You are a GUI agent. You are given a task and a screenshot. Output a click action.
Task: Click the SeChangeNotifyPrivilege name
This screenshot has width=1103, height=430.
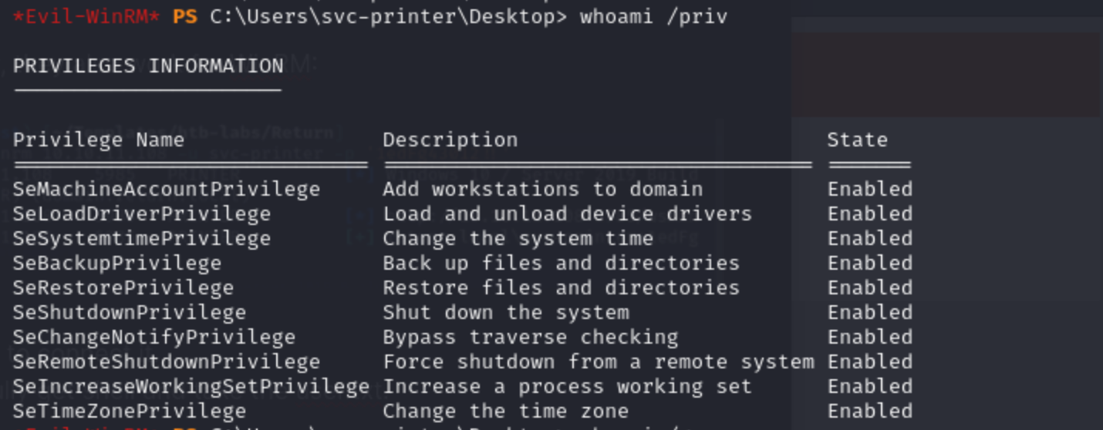[x=154, y=338]
